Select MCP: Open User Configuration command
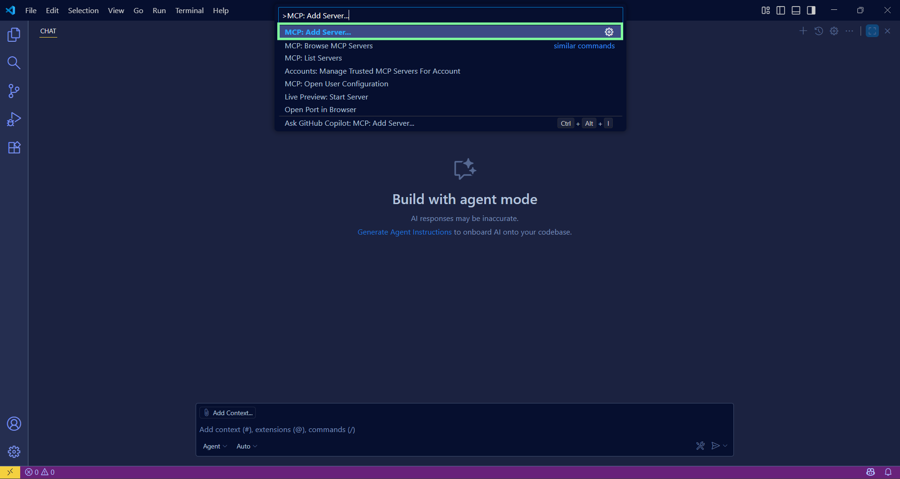 (450, 84)
